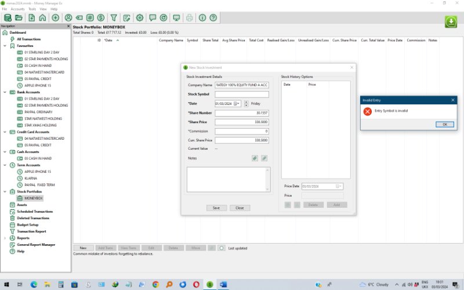
Task: Collapse the Cash Accounts tree node
Action: pos(5,152)
